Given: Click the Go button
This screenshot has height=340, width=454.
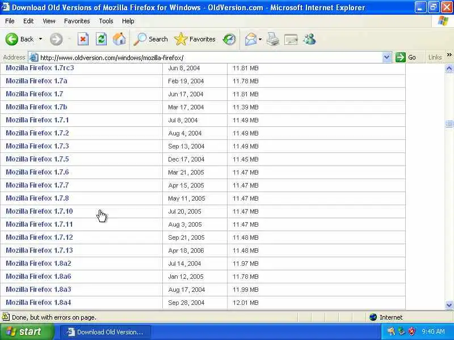Looking at the screenshot, I should [x=406, y=57].
